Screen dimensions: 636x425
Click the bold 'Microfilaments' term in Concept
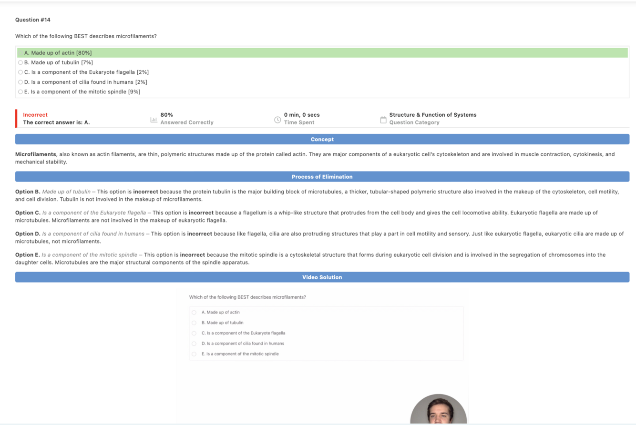(x=36, y=154)
